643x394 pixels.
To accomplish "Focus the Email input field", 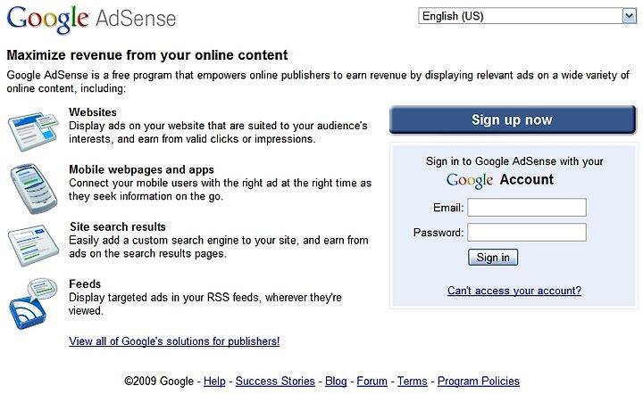I will pos(527,208).
